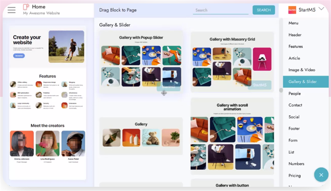Select the Gallery & Slider category

coord(306,82)
